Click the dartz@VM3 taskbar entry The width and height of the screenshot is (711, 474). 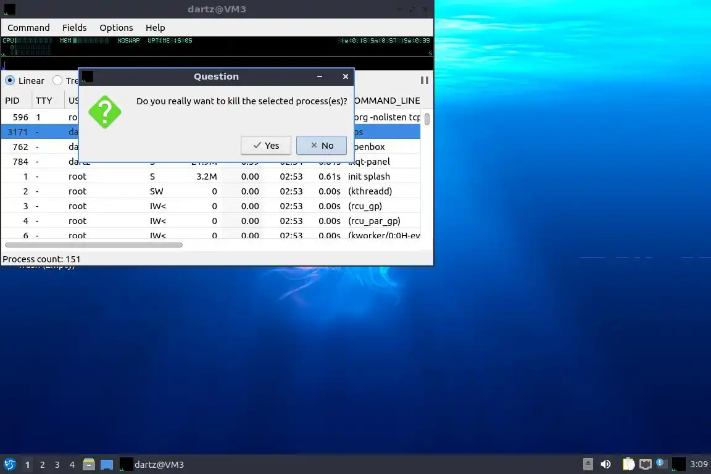(x=152, y=465)
